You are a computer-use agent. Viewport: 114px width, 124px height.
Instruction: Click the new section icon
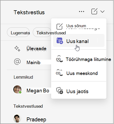[x=59, y=90]
